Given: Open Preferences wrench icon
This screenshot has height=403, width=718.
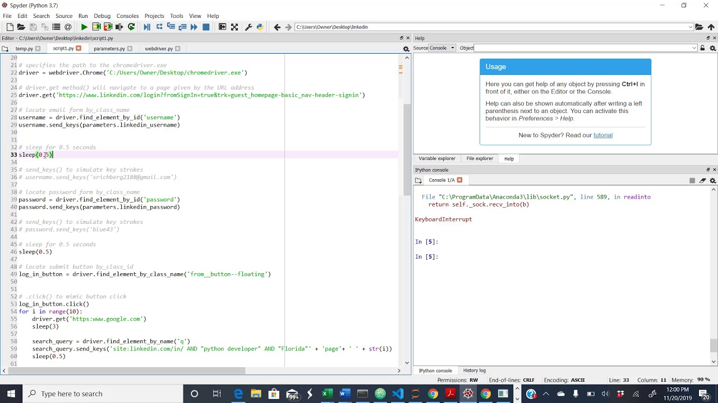Looking at the screenshot, I should coord(248,27).
